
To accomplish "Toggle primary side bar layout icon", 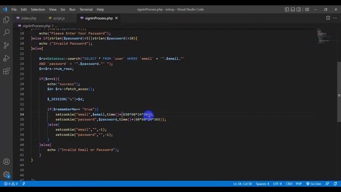I will tap(287, 10).
